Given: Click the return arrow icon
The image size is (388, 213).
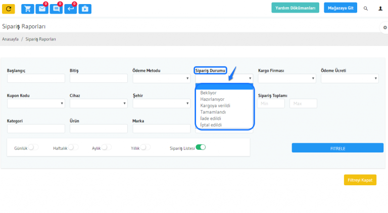Looking at the screenshot, I should (71, 9).
